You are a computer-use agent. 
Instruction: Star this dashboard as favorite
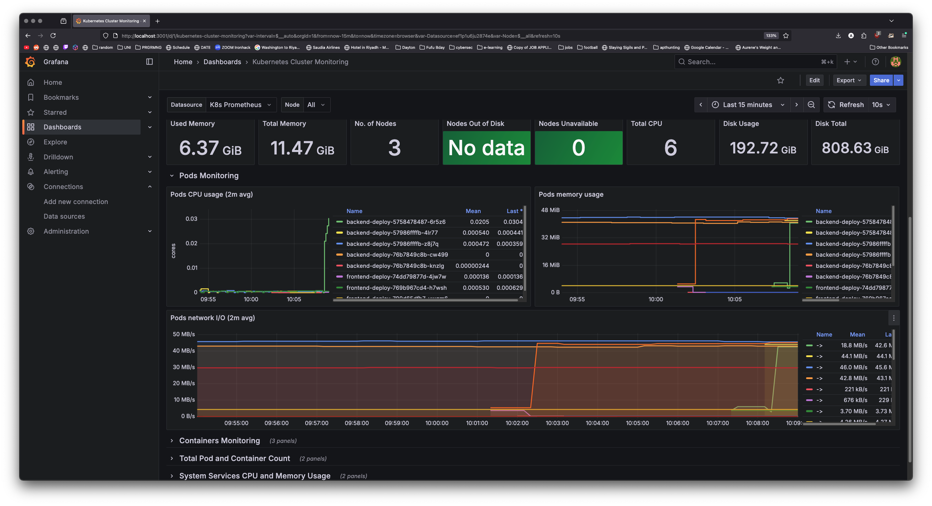tap(780, 80)
